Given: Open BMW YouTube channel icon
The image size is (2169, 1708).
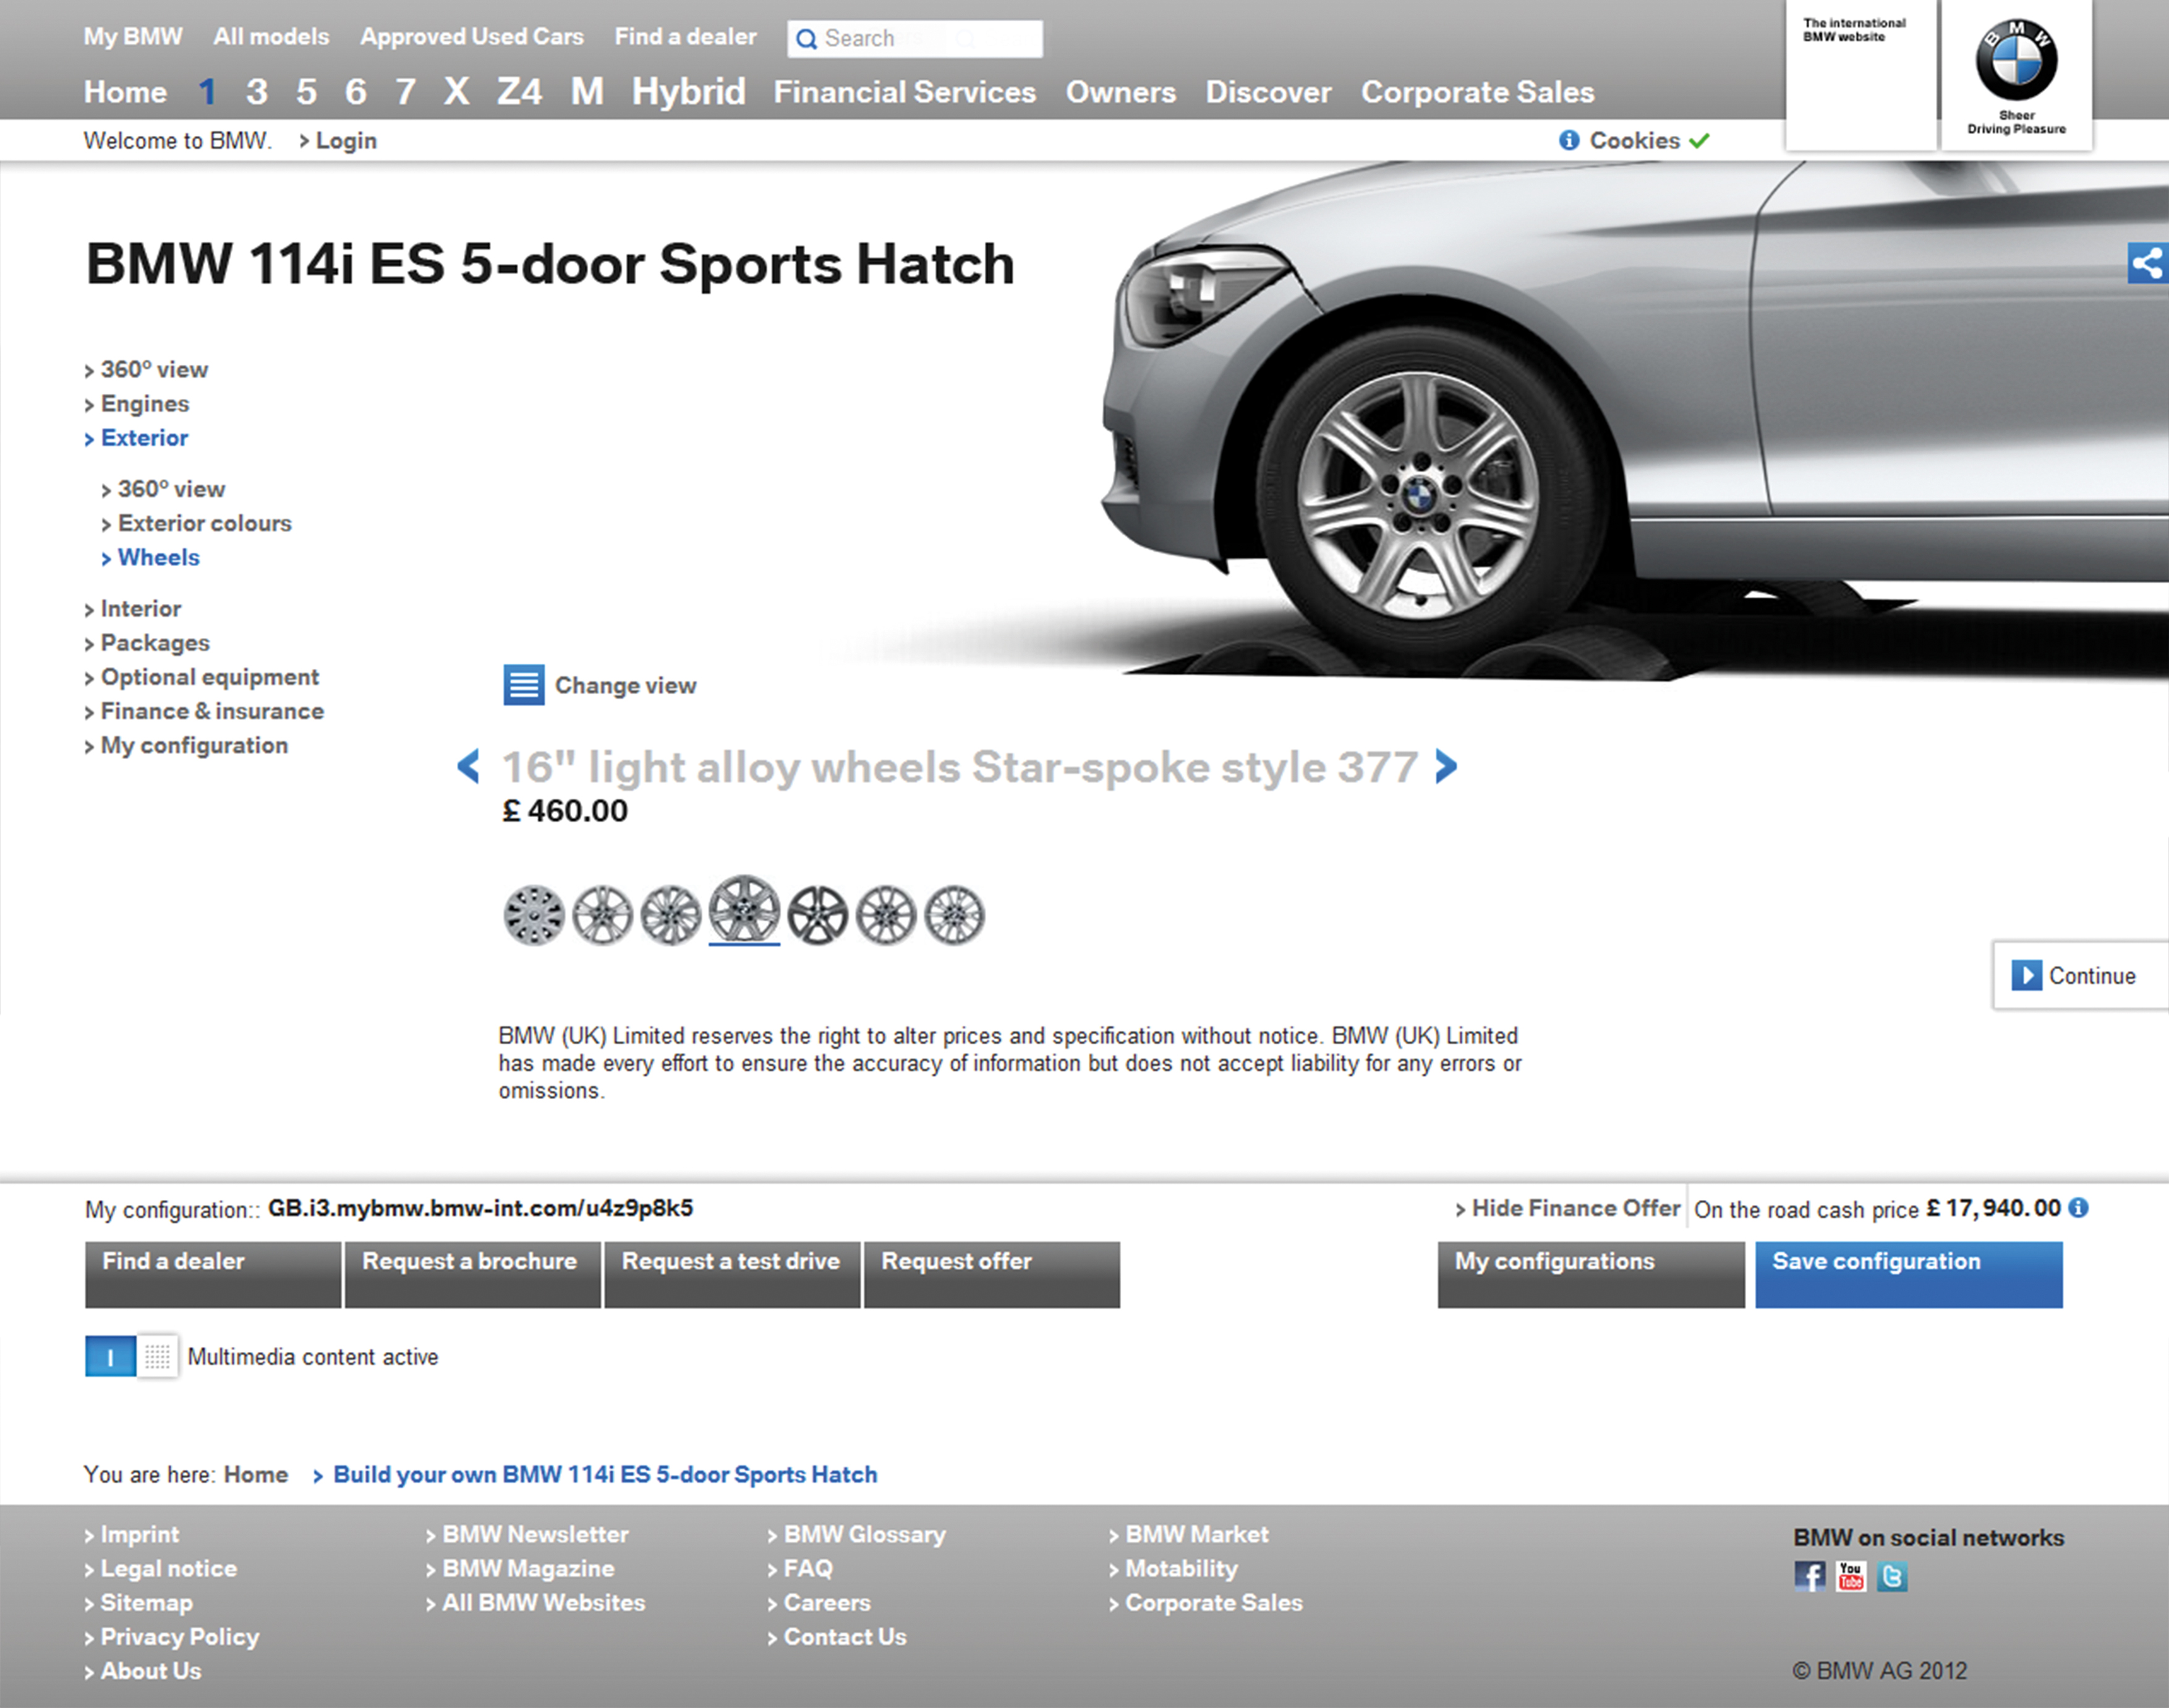Looking at the screenshot, I should click(1850, 1577).
